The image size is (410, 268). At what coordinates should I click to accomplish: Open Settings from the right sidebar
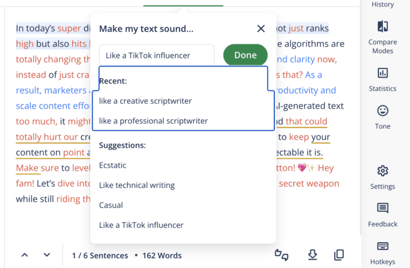tap(382, 177)
